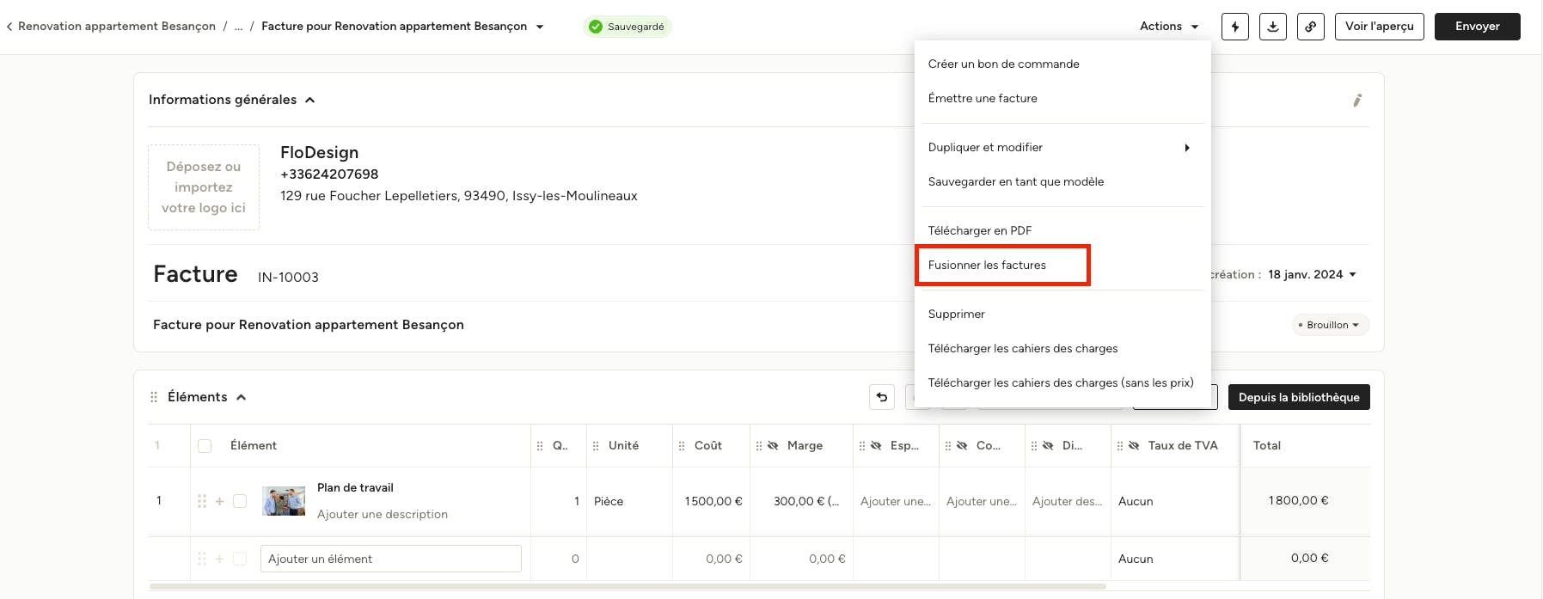This screenshot has width=1543, height=599.
Task: Select Fusionner les factures
Action: click(1062, 266)
